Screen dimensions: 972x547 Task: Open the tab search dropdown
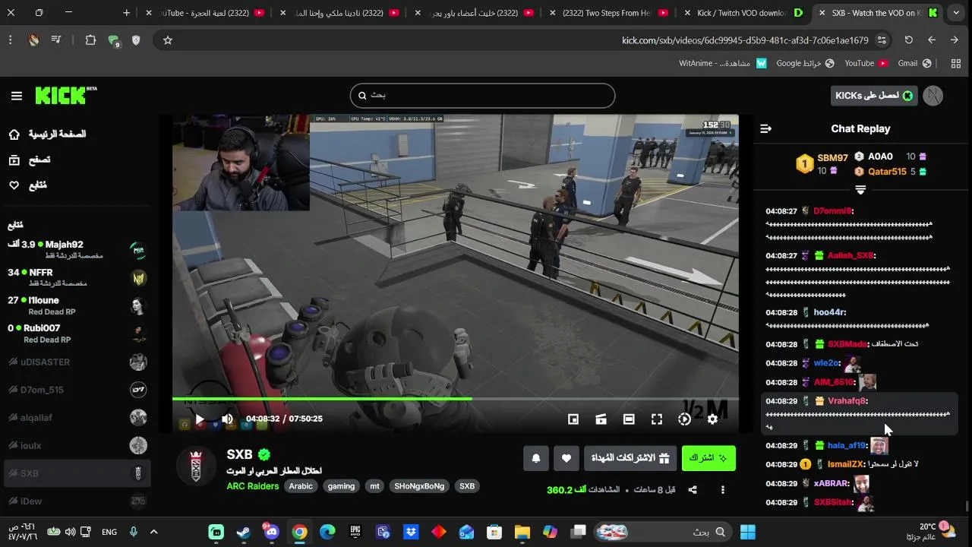coord(956,13)
